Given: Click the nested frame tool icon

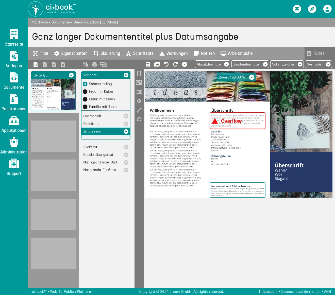Looking at the screenshot, I should (139, 83).
